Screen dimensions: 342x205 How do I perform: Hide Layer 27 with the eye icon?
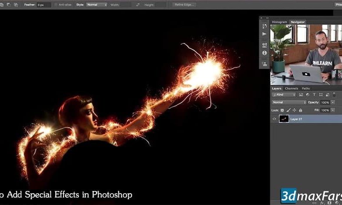click(274, 119)
